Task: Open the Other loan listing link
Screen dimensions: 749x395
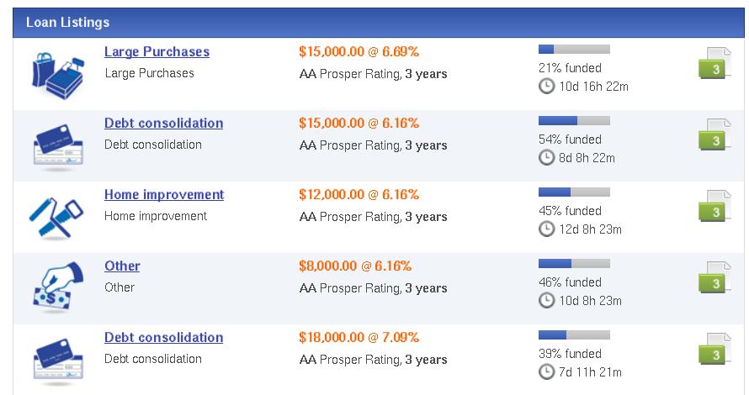Action: (122, 266)
